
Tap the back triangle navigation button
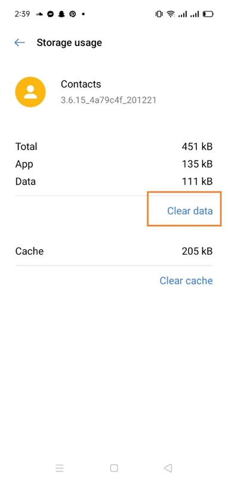pyautogui.click(x=168, y=468)
